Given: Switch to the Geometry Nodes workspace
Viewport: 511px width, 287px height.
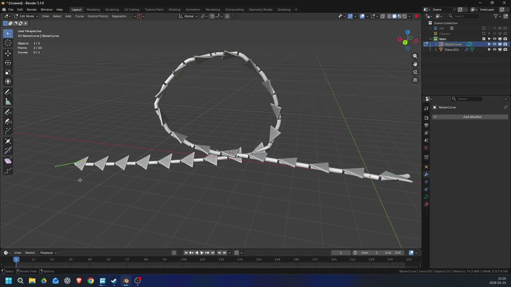Looking at the screenshot, I should pyautogui.click(x=261, y=10).
